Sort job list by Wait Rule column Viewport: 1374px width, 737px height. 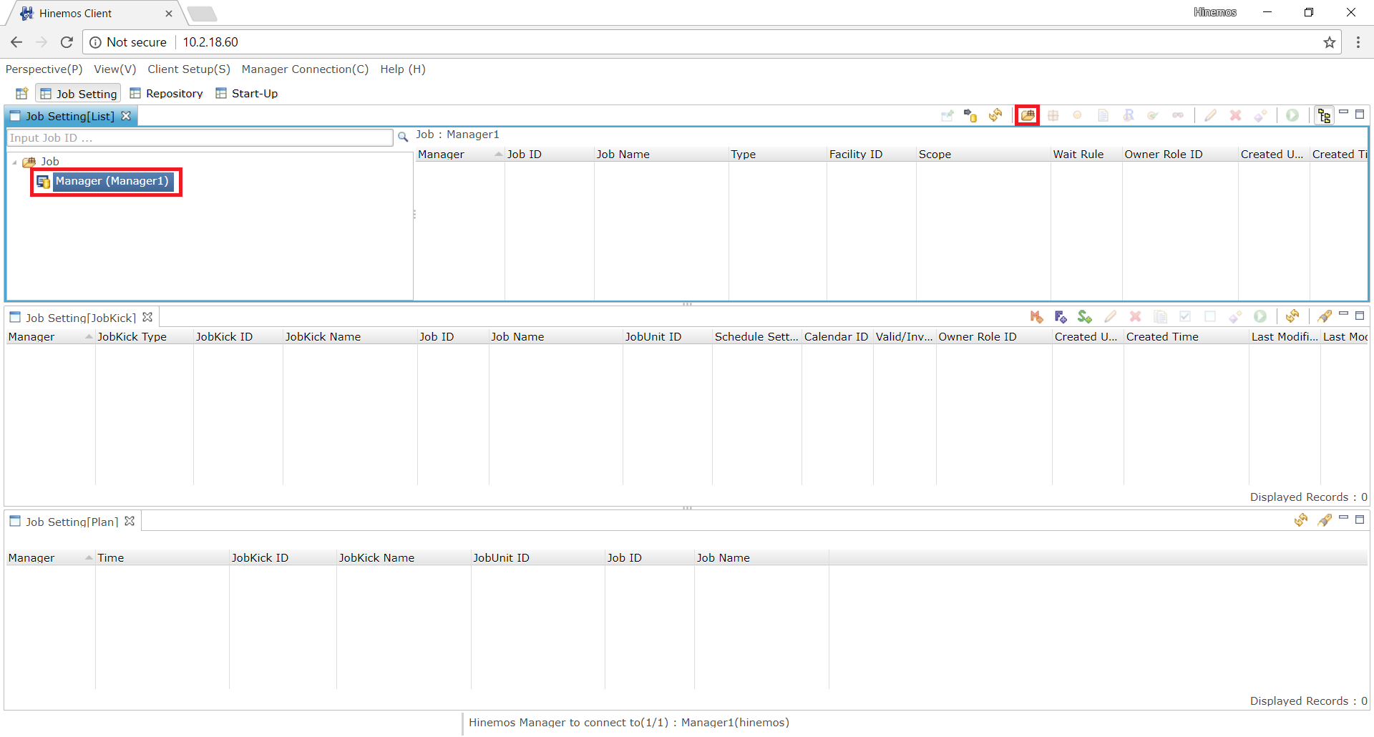(x=1086, y=154)
